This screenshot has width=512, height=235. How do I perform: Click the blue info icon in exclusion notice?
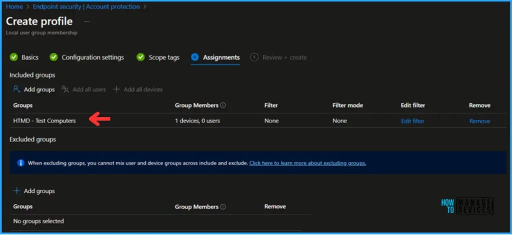[x=21, y=162]
